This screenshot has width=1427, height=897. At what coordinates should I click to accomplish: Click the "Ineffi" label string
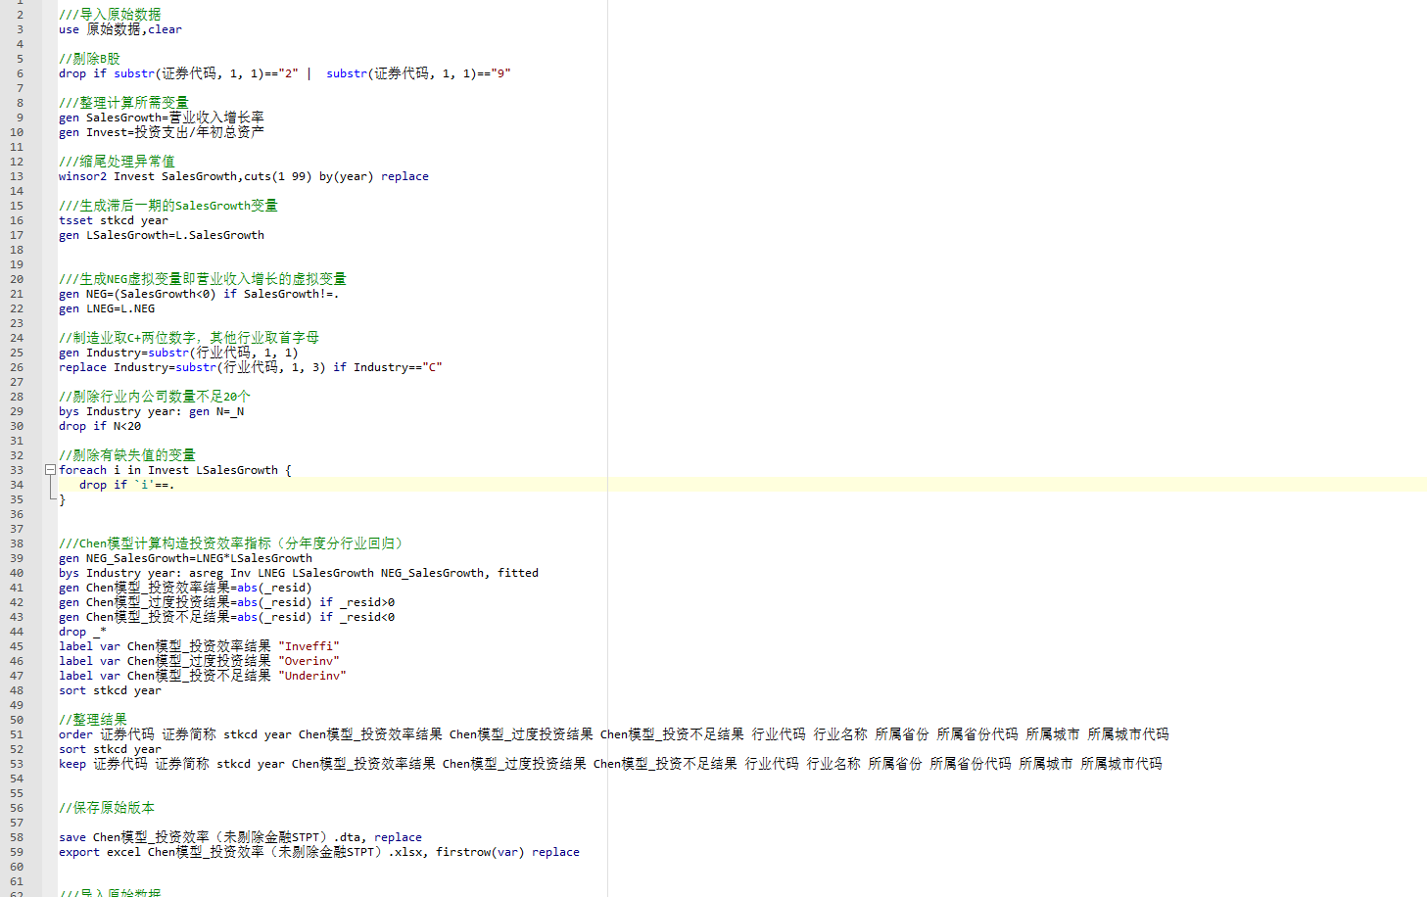click(309, 646)
